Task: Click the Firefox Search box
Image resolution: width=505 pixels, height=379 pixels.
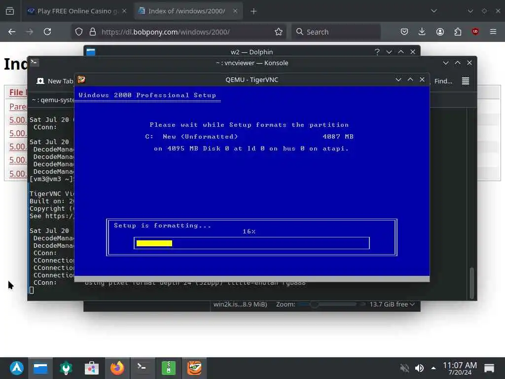Action: tap(336, 32)
